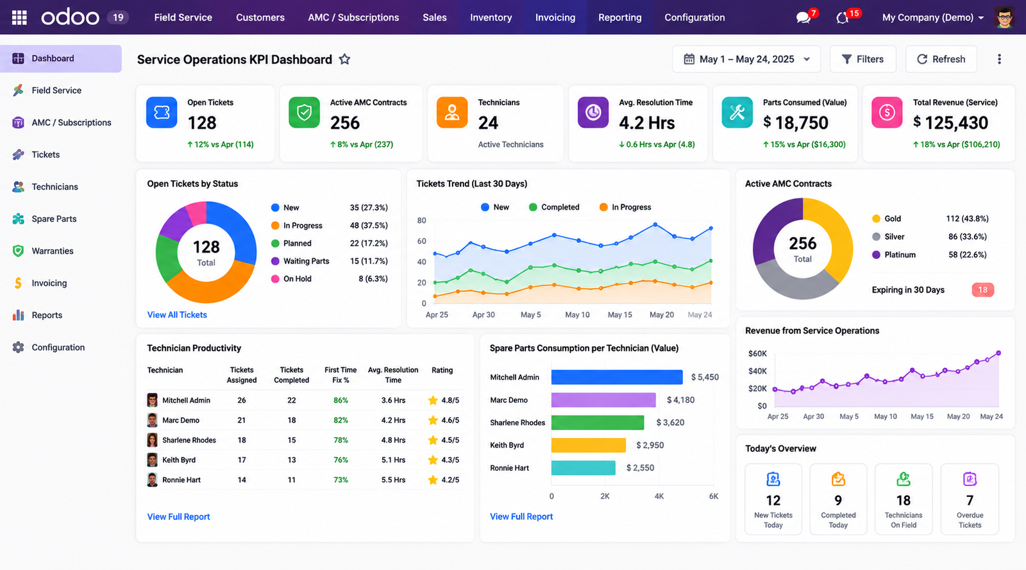Click the Configuration gear sidebar icon

point(18,347)
